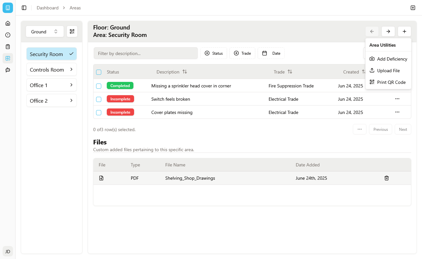Viewport: 422px width, 259px height.
Task: Open the alert circle icon in sidebar
Action: [8, 35]
